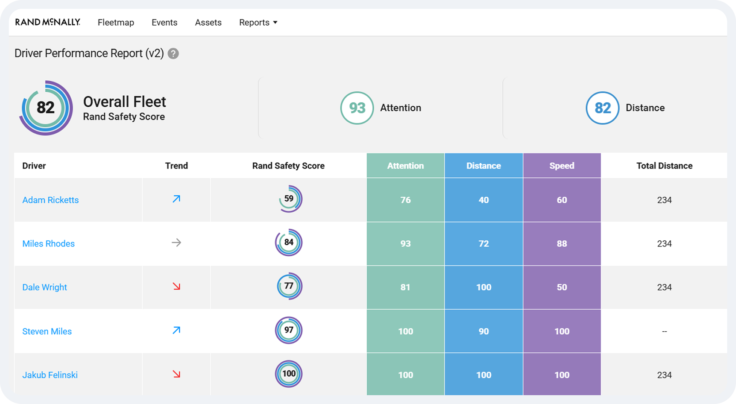
Task: Click Dale Wright's Distance value 100
Action: tap(484, 287)
